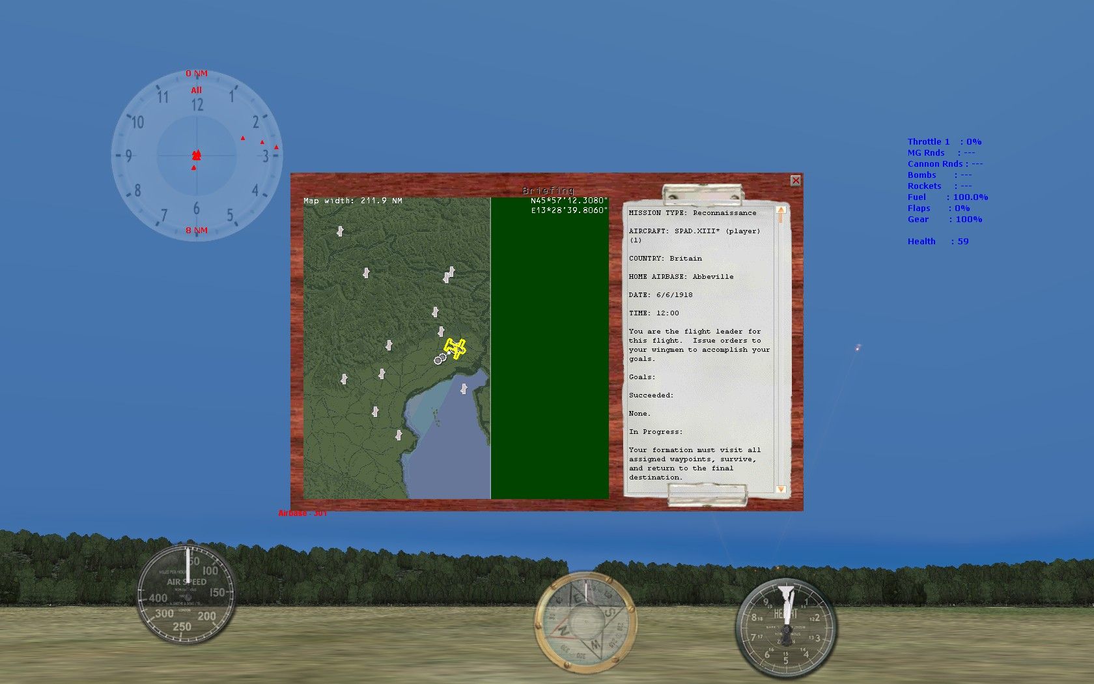Click the E13*28'39.8060" longitude readout
This screenshot has height=684, width=1094.
(568, 210)
